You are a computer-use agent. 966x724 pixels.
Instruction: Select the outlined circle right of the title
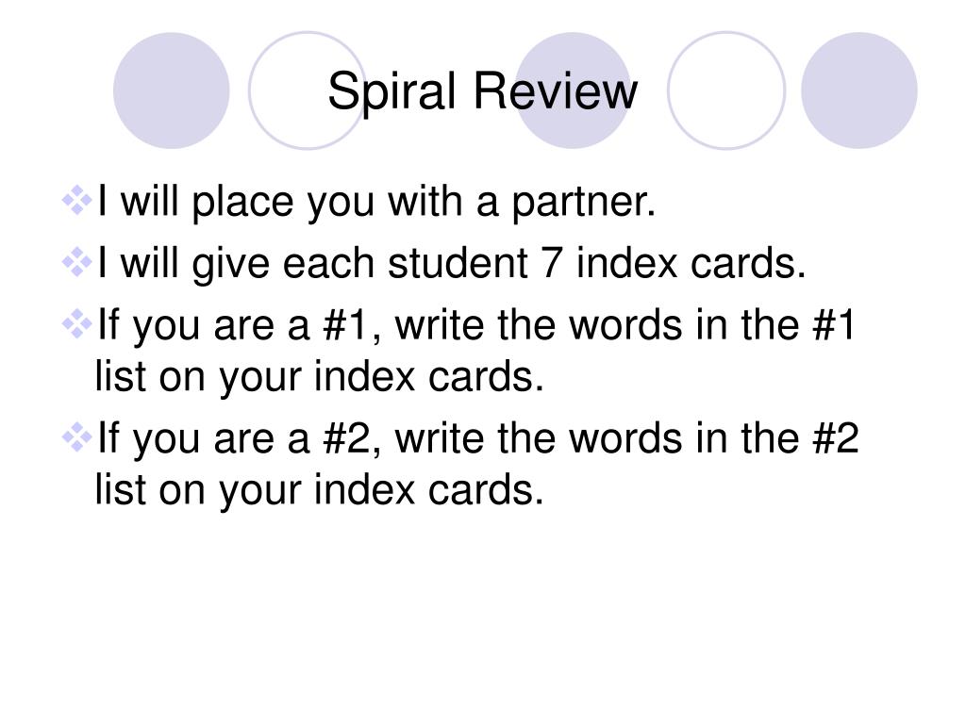pos(726,90)
